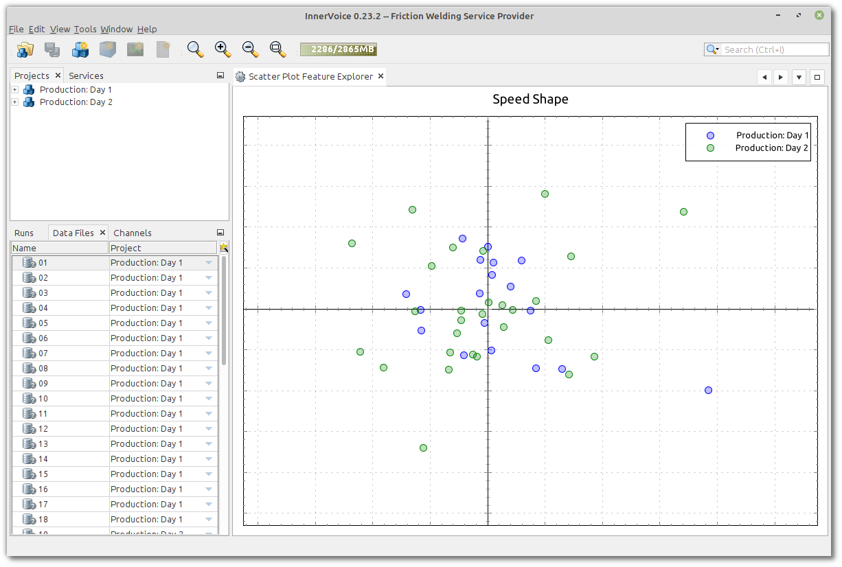Minimize the Projects panel group
Viewport: 842px width, 567px height.
coord(220,76)
